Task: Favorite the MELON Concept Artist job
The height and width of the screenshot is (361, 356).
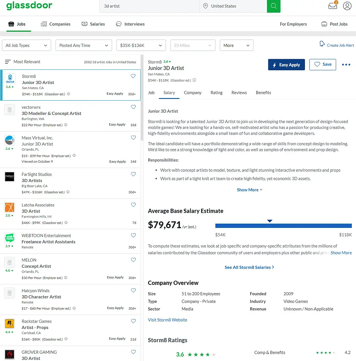Action: (133, 260)
